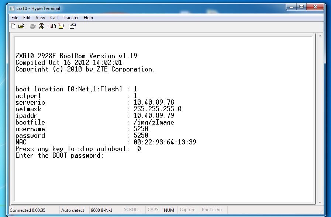Click the 'boot location [0:Net,1:Flash]' line
This screenshot has width=331, height=217.
pos(76,89)
